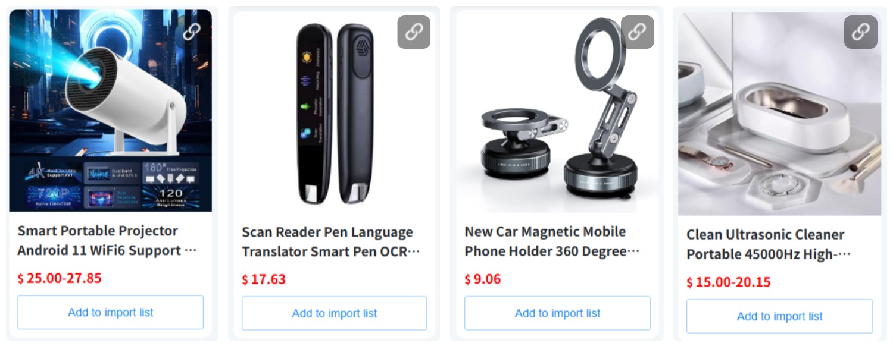
Task: Open the Scan Reader Pen product image
Action: (335, 112)
